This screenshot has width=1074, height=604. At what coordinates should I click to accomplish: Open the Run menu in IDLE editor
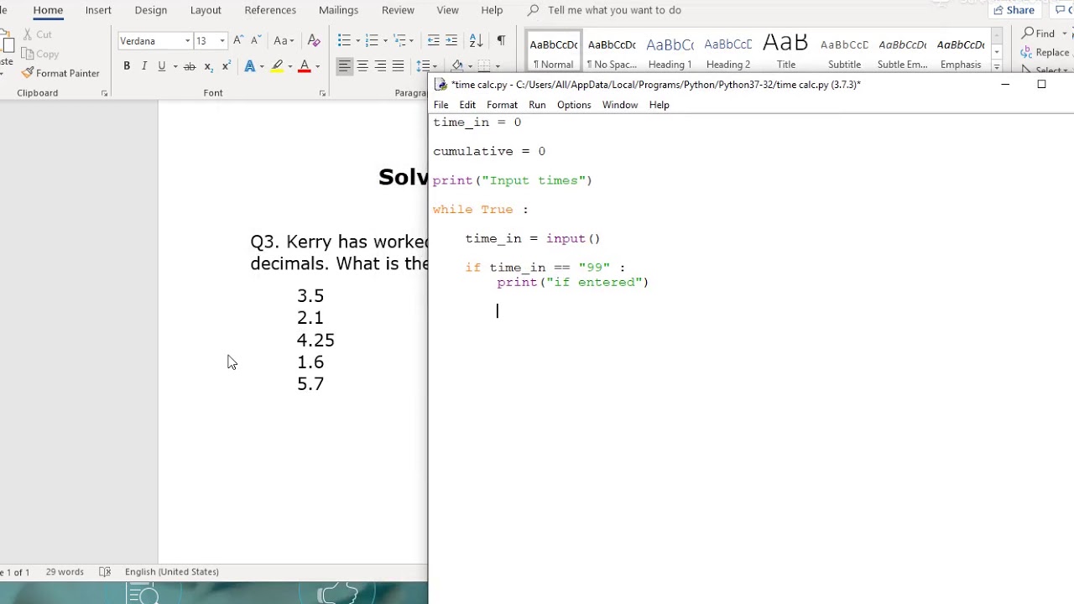[x=537, y=105]
